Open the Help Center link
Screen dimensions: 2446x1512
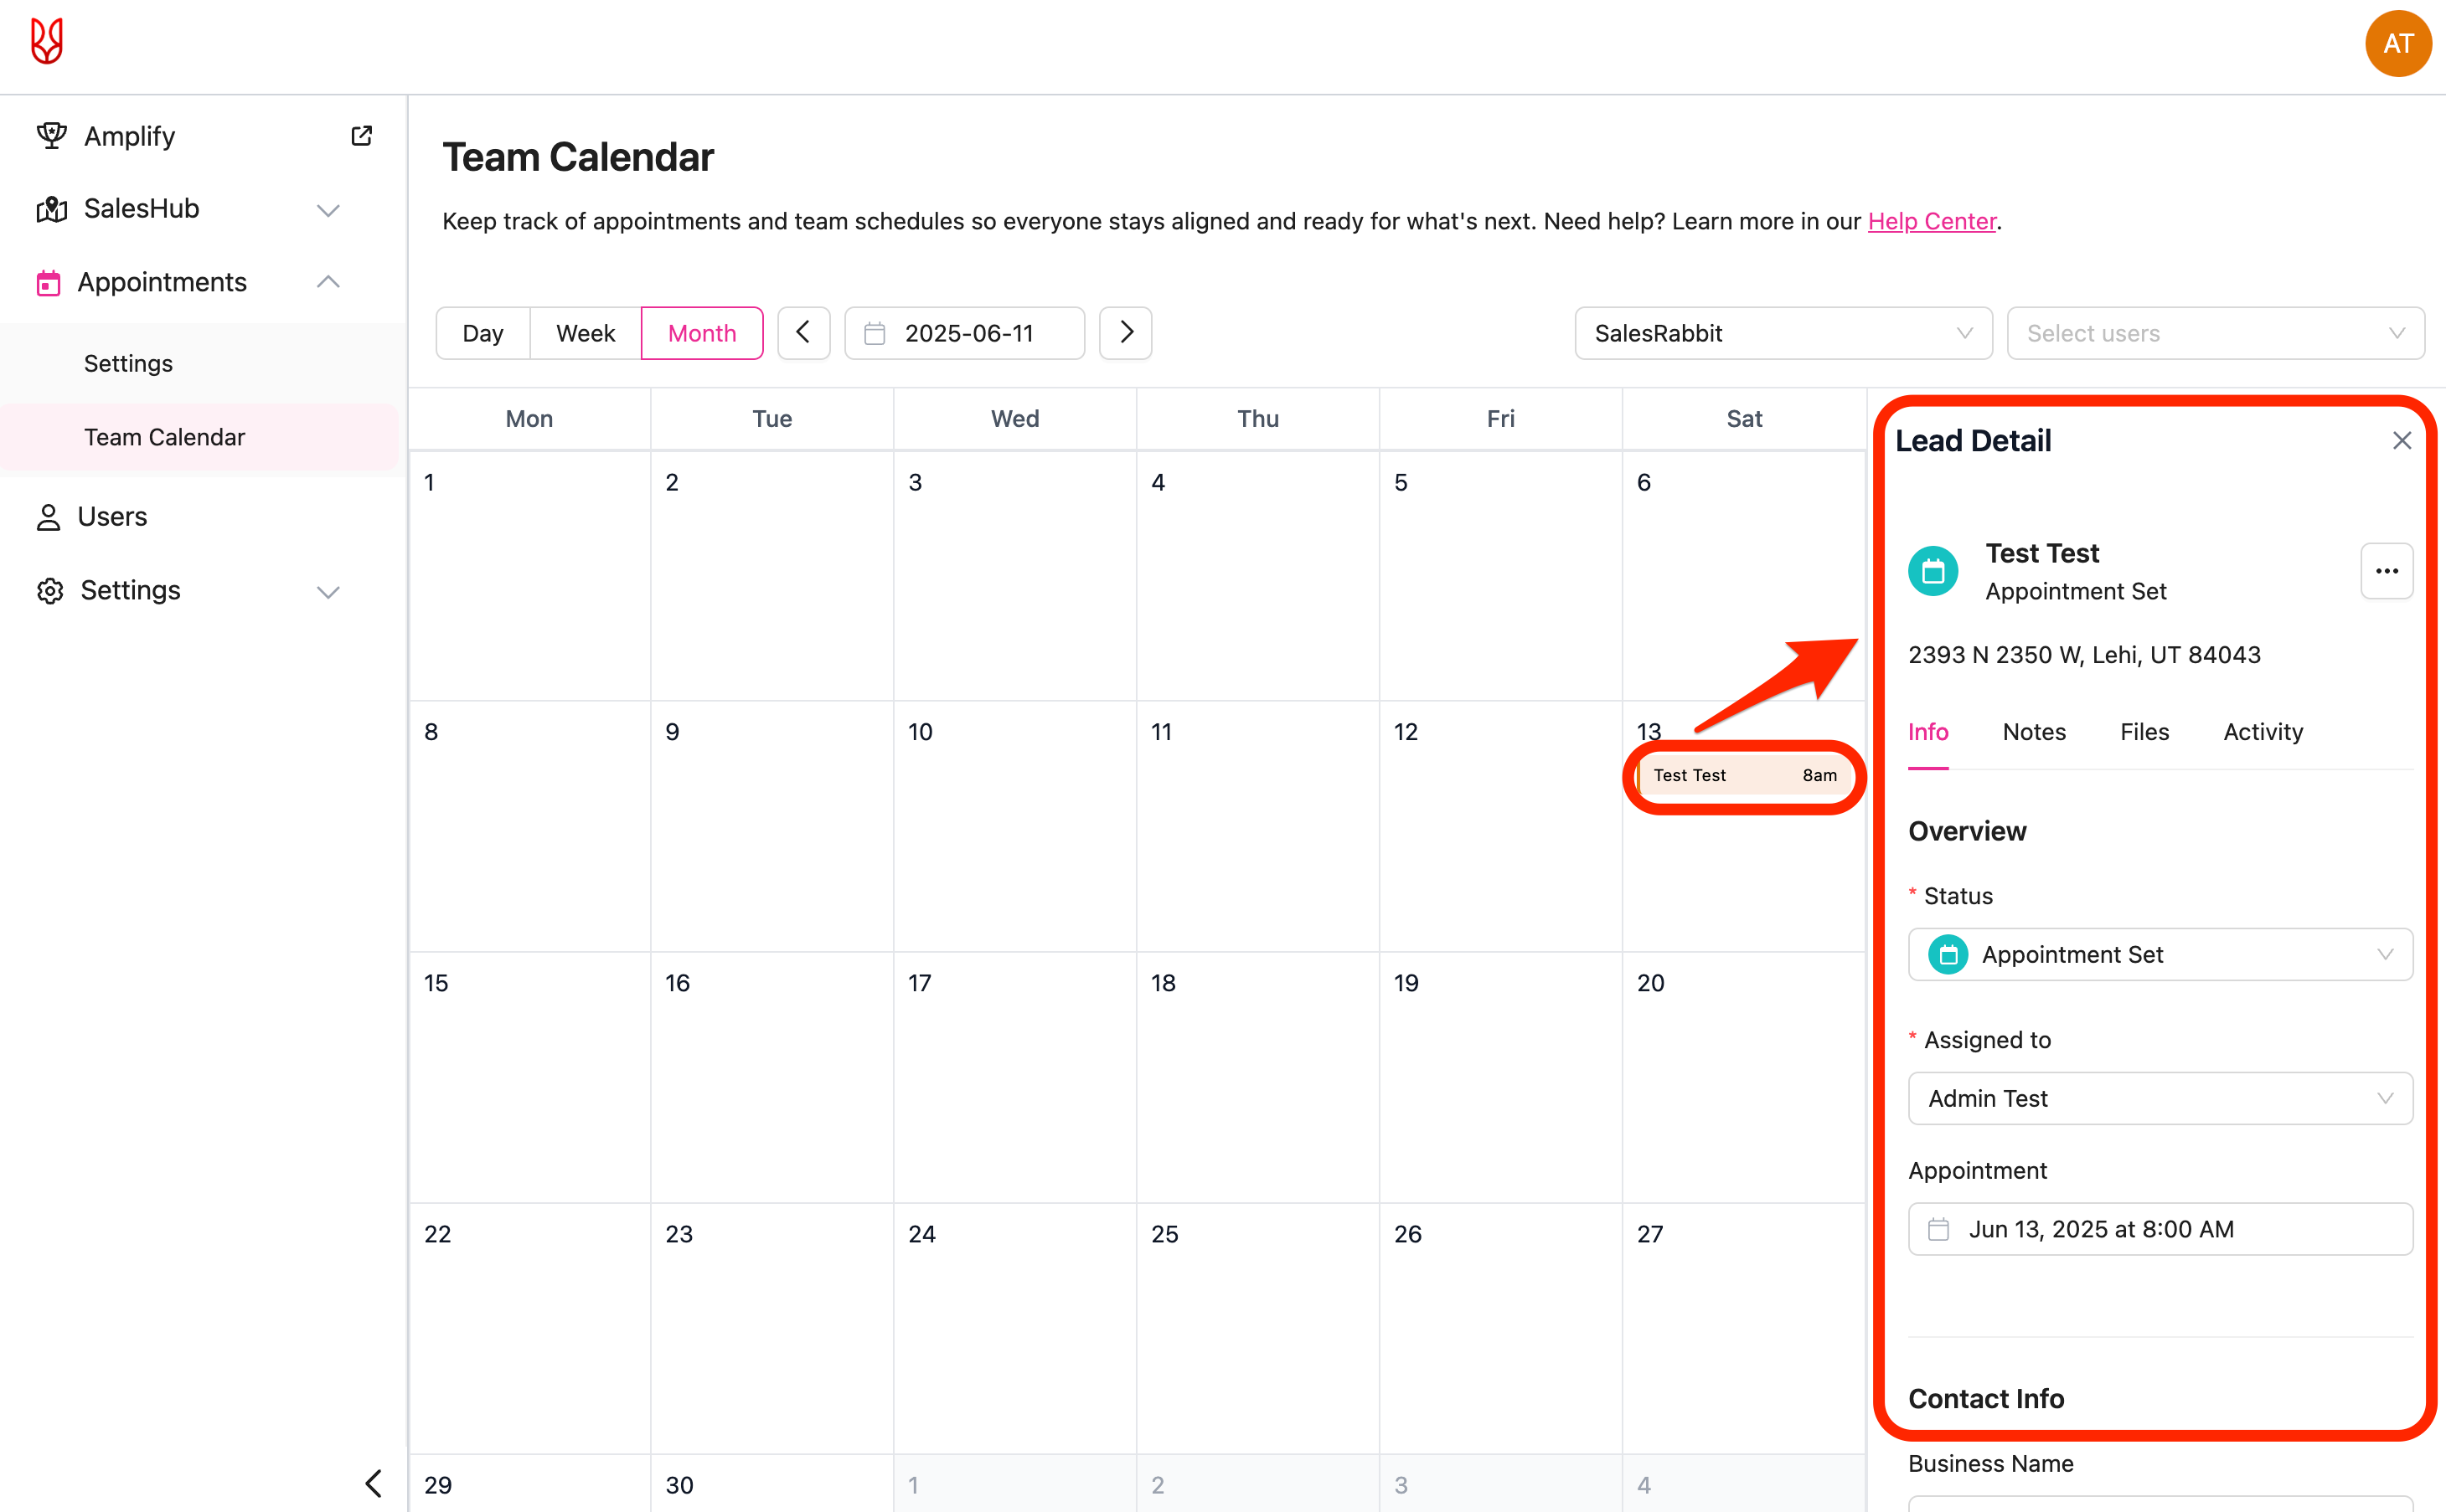tap(1932, 221)
